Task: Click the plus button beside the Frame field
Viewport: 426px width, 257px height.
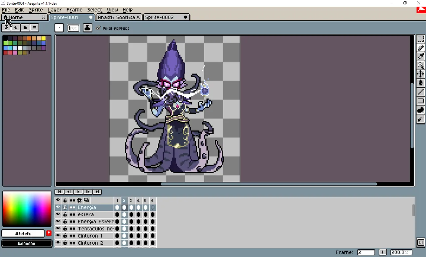Action: [383, 252]
